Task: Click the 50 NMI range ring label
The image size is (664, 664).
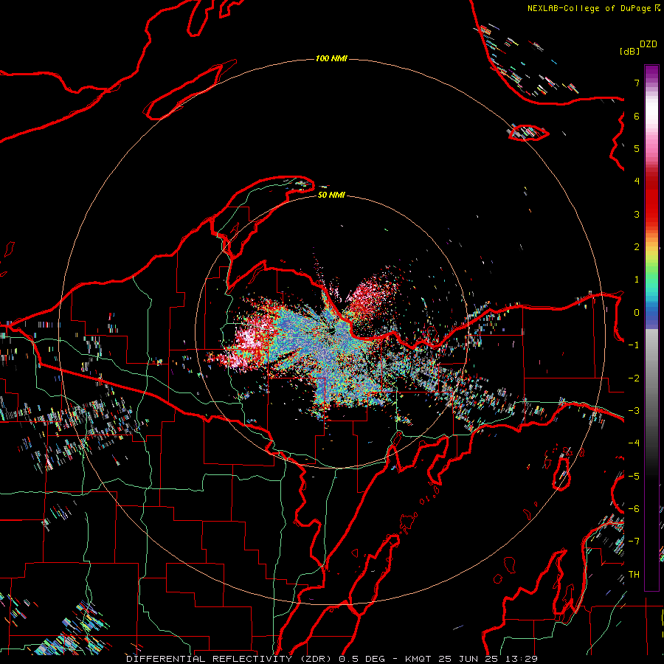Action: 331,195
